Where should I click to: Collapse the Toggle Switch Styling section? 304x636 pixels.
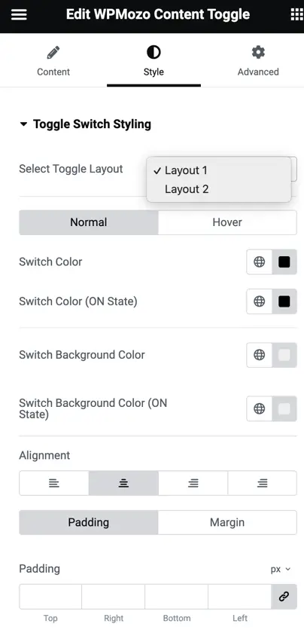tap(85, 124)
